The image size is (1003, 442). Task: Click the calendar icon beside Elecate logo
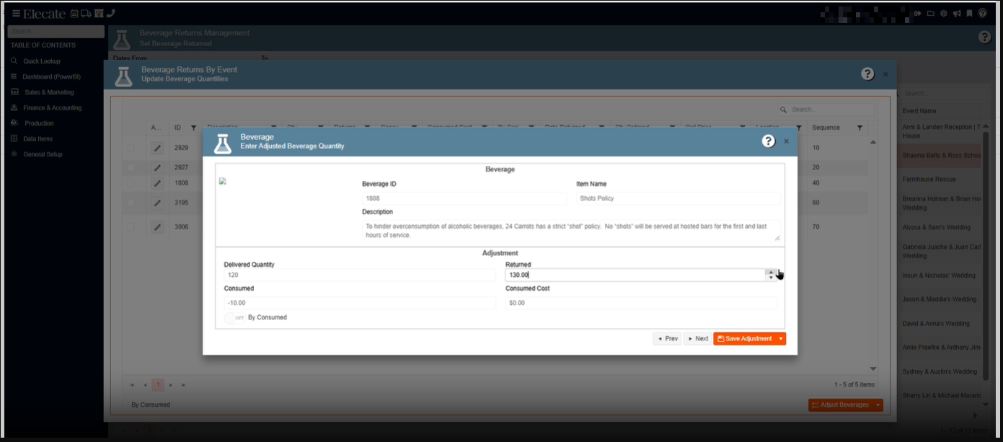pos(74,14)
